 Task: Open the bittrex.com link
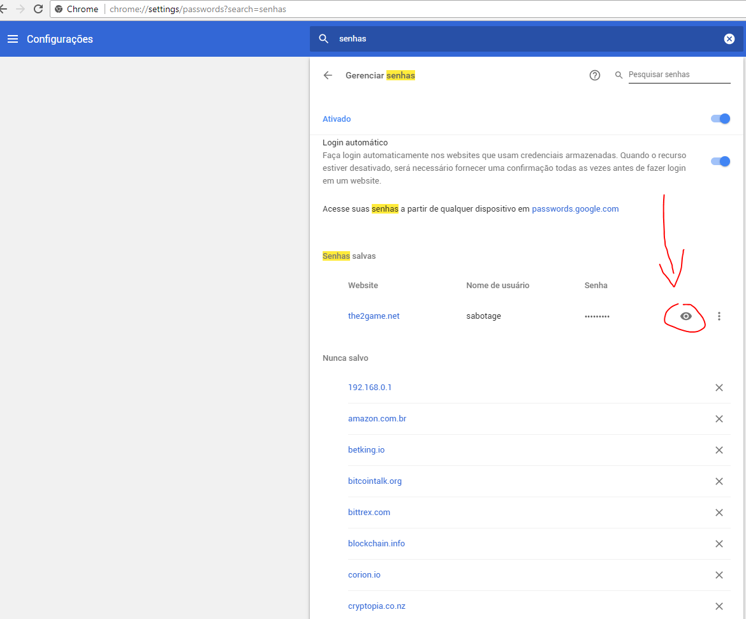point(369,513)
